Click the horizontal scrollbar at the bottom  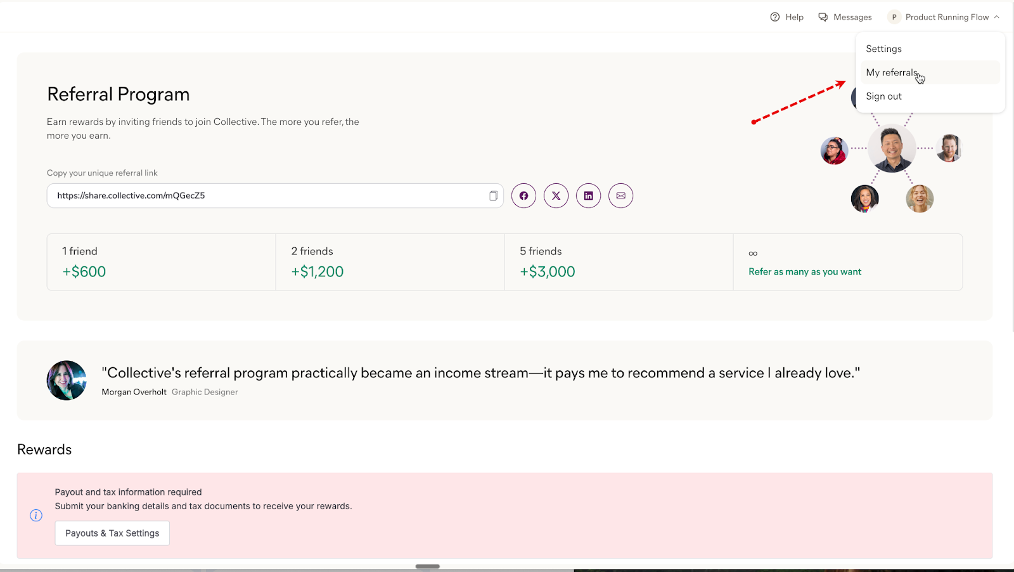pyautogui.click(x=428, y=566)
